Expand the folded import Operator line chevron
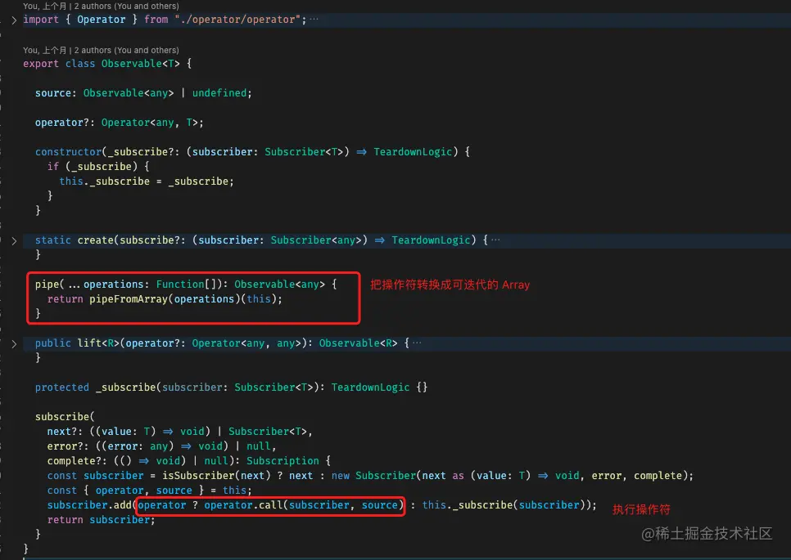 click(x=14, y=20)
